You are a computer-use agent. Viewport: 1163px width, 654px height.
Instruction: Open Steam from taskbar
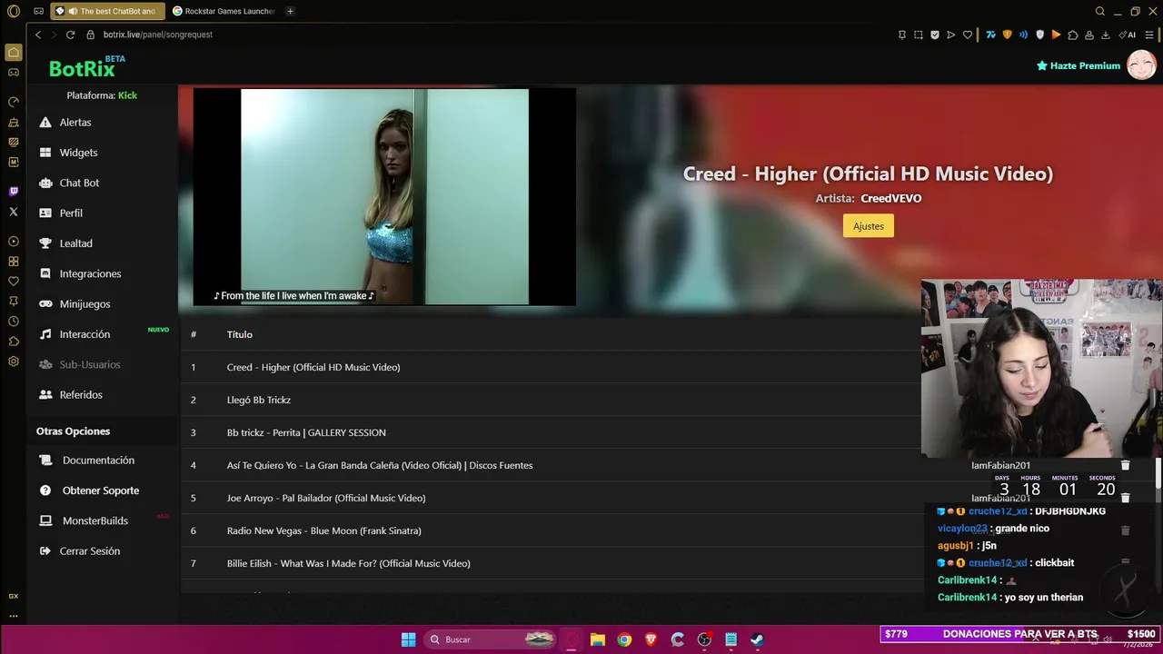(x=757, y=639)
